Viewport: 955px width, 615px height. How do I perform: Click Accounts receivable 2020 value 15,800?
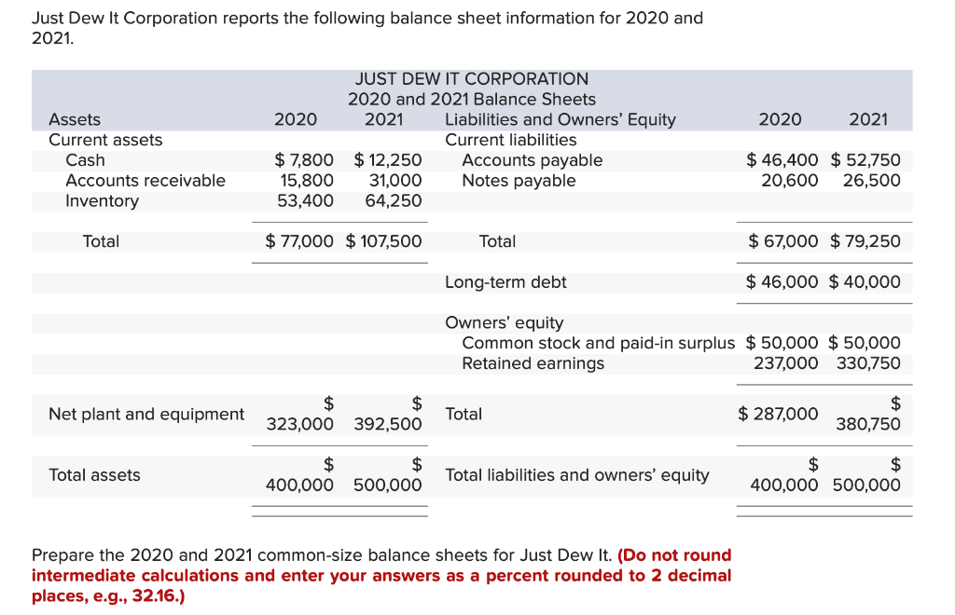[x=307, y=181]
